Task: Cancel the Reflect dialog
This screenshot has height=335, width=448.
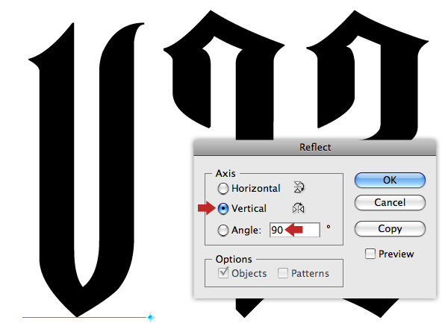Action: point(390,202)
